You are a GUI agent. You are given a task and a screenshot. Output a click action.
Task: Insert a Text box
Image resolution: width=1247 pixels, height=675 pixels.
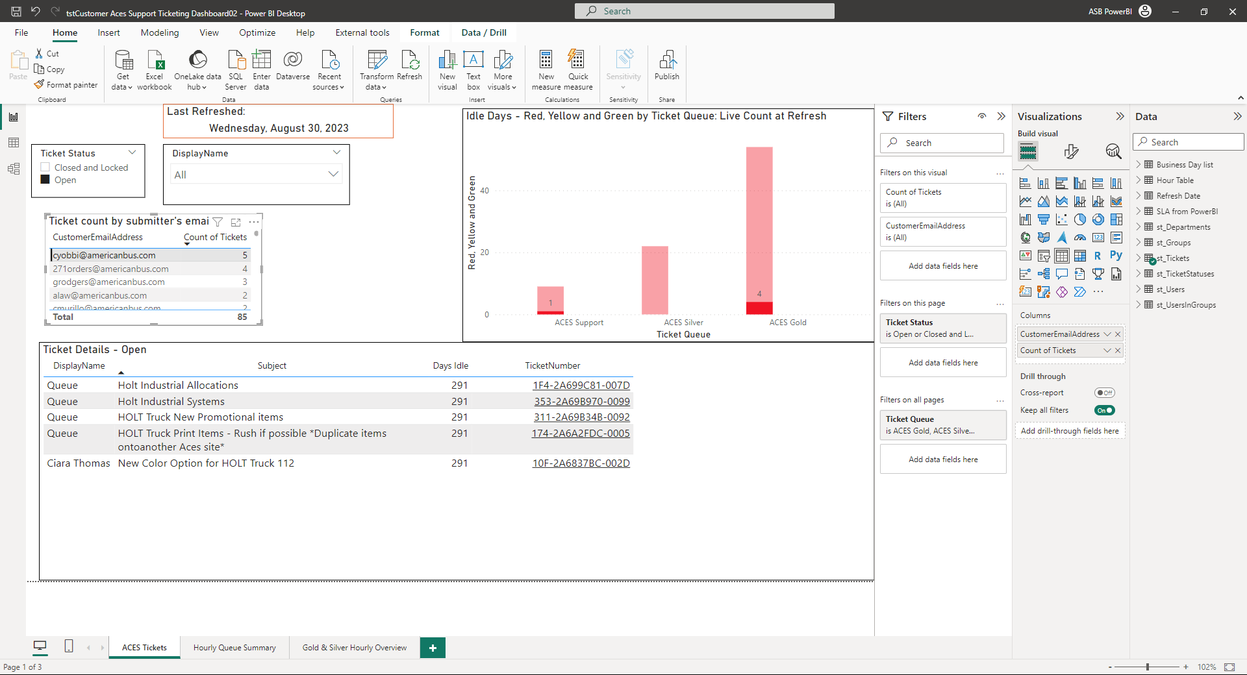pyautogui.click(x=473, y=69)
